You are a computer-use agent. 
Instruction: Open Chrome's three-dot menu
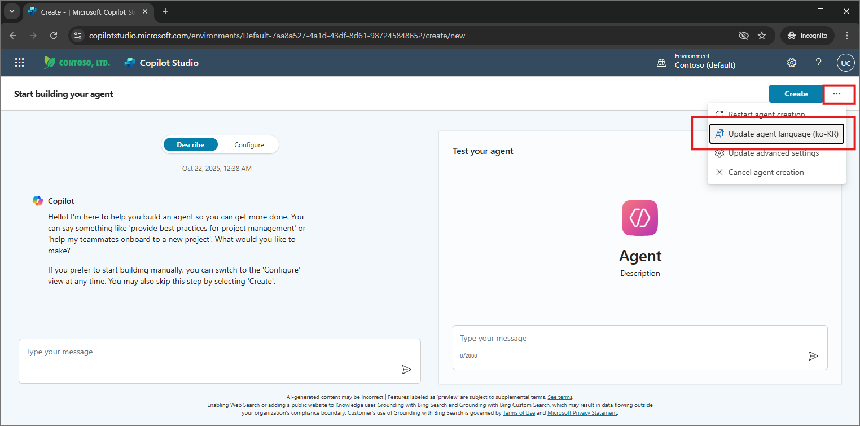pos(846,36)
